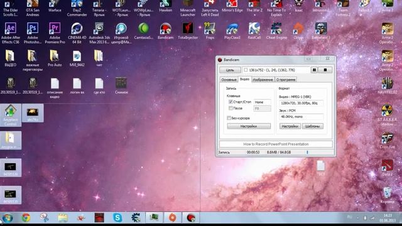The image size is (402, 226).
Task: Enable the Без курсора checkbox
Action: pos(229,118)
